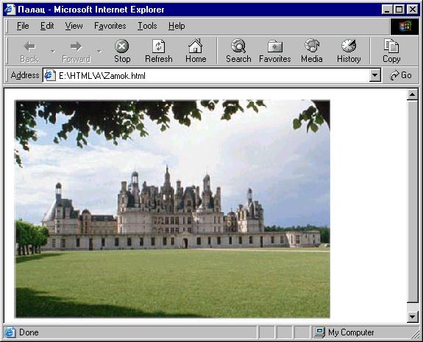Open the View menu
423x342 pixels.
click(74, 26)
